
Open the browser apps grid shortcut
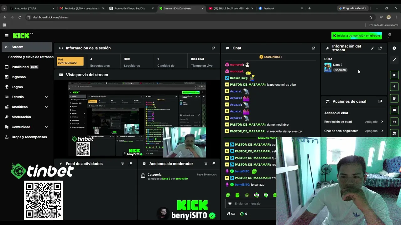pyautogui.click(x=4, y=25)
